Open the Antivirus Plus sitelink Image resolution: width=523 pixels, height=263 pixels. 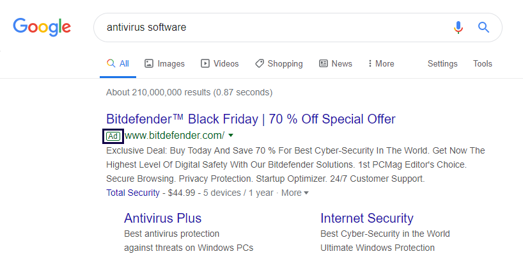click(162, 218)
